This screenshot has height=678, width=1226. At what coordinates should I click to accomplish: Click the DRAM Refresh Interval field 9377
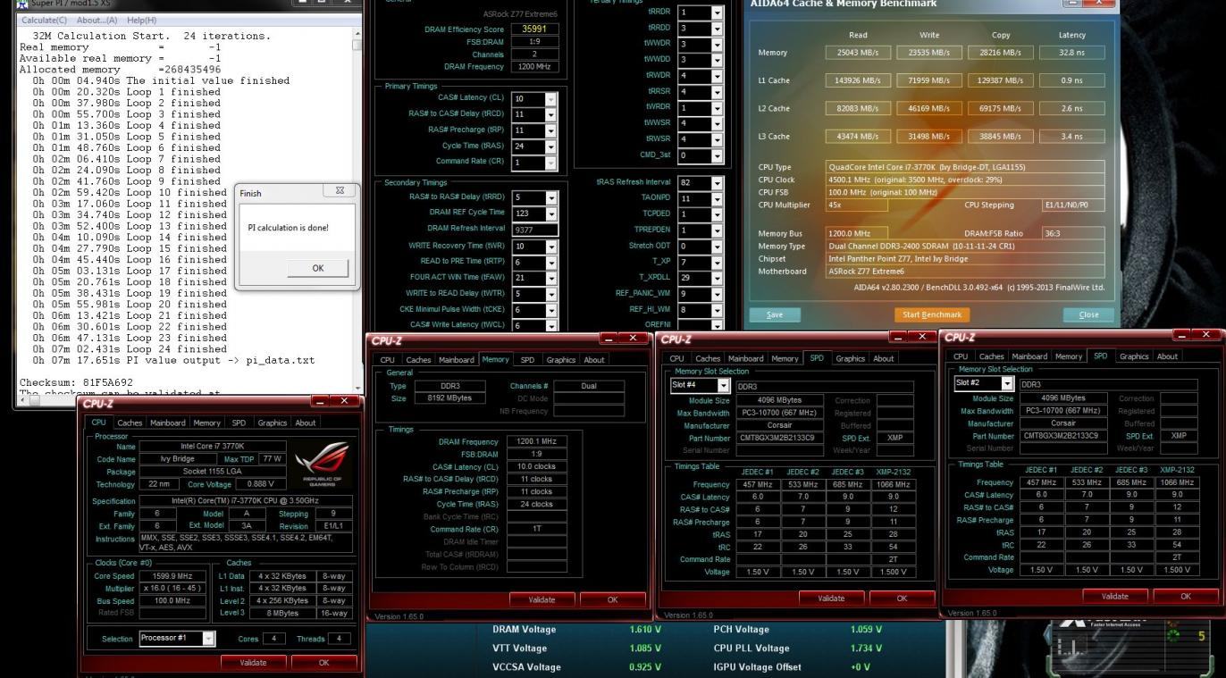(534, 230)
